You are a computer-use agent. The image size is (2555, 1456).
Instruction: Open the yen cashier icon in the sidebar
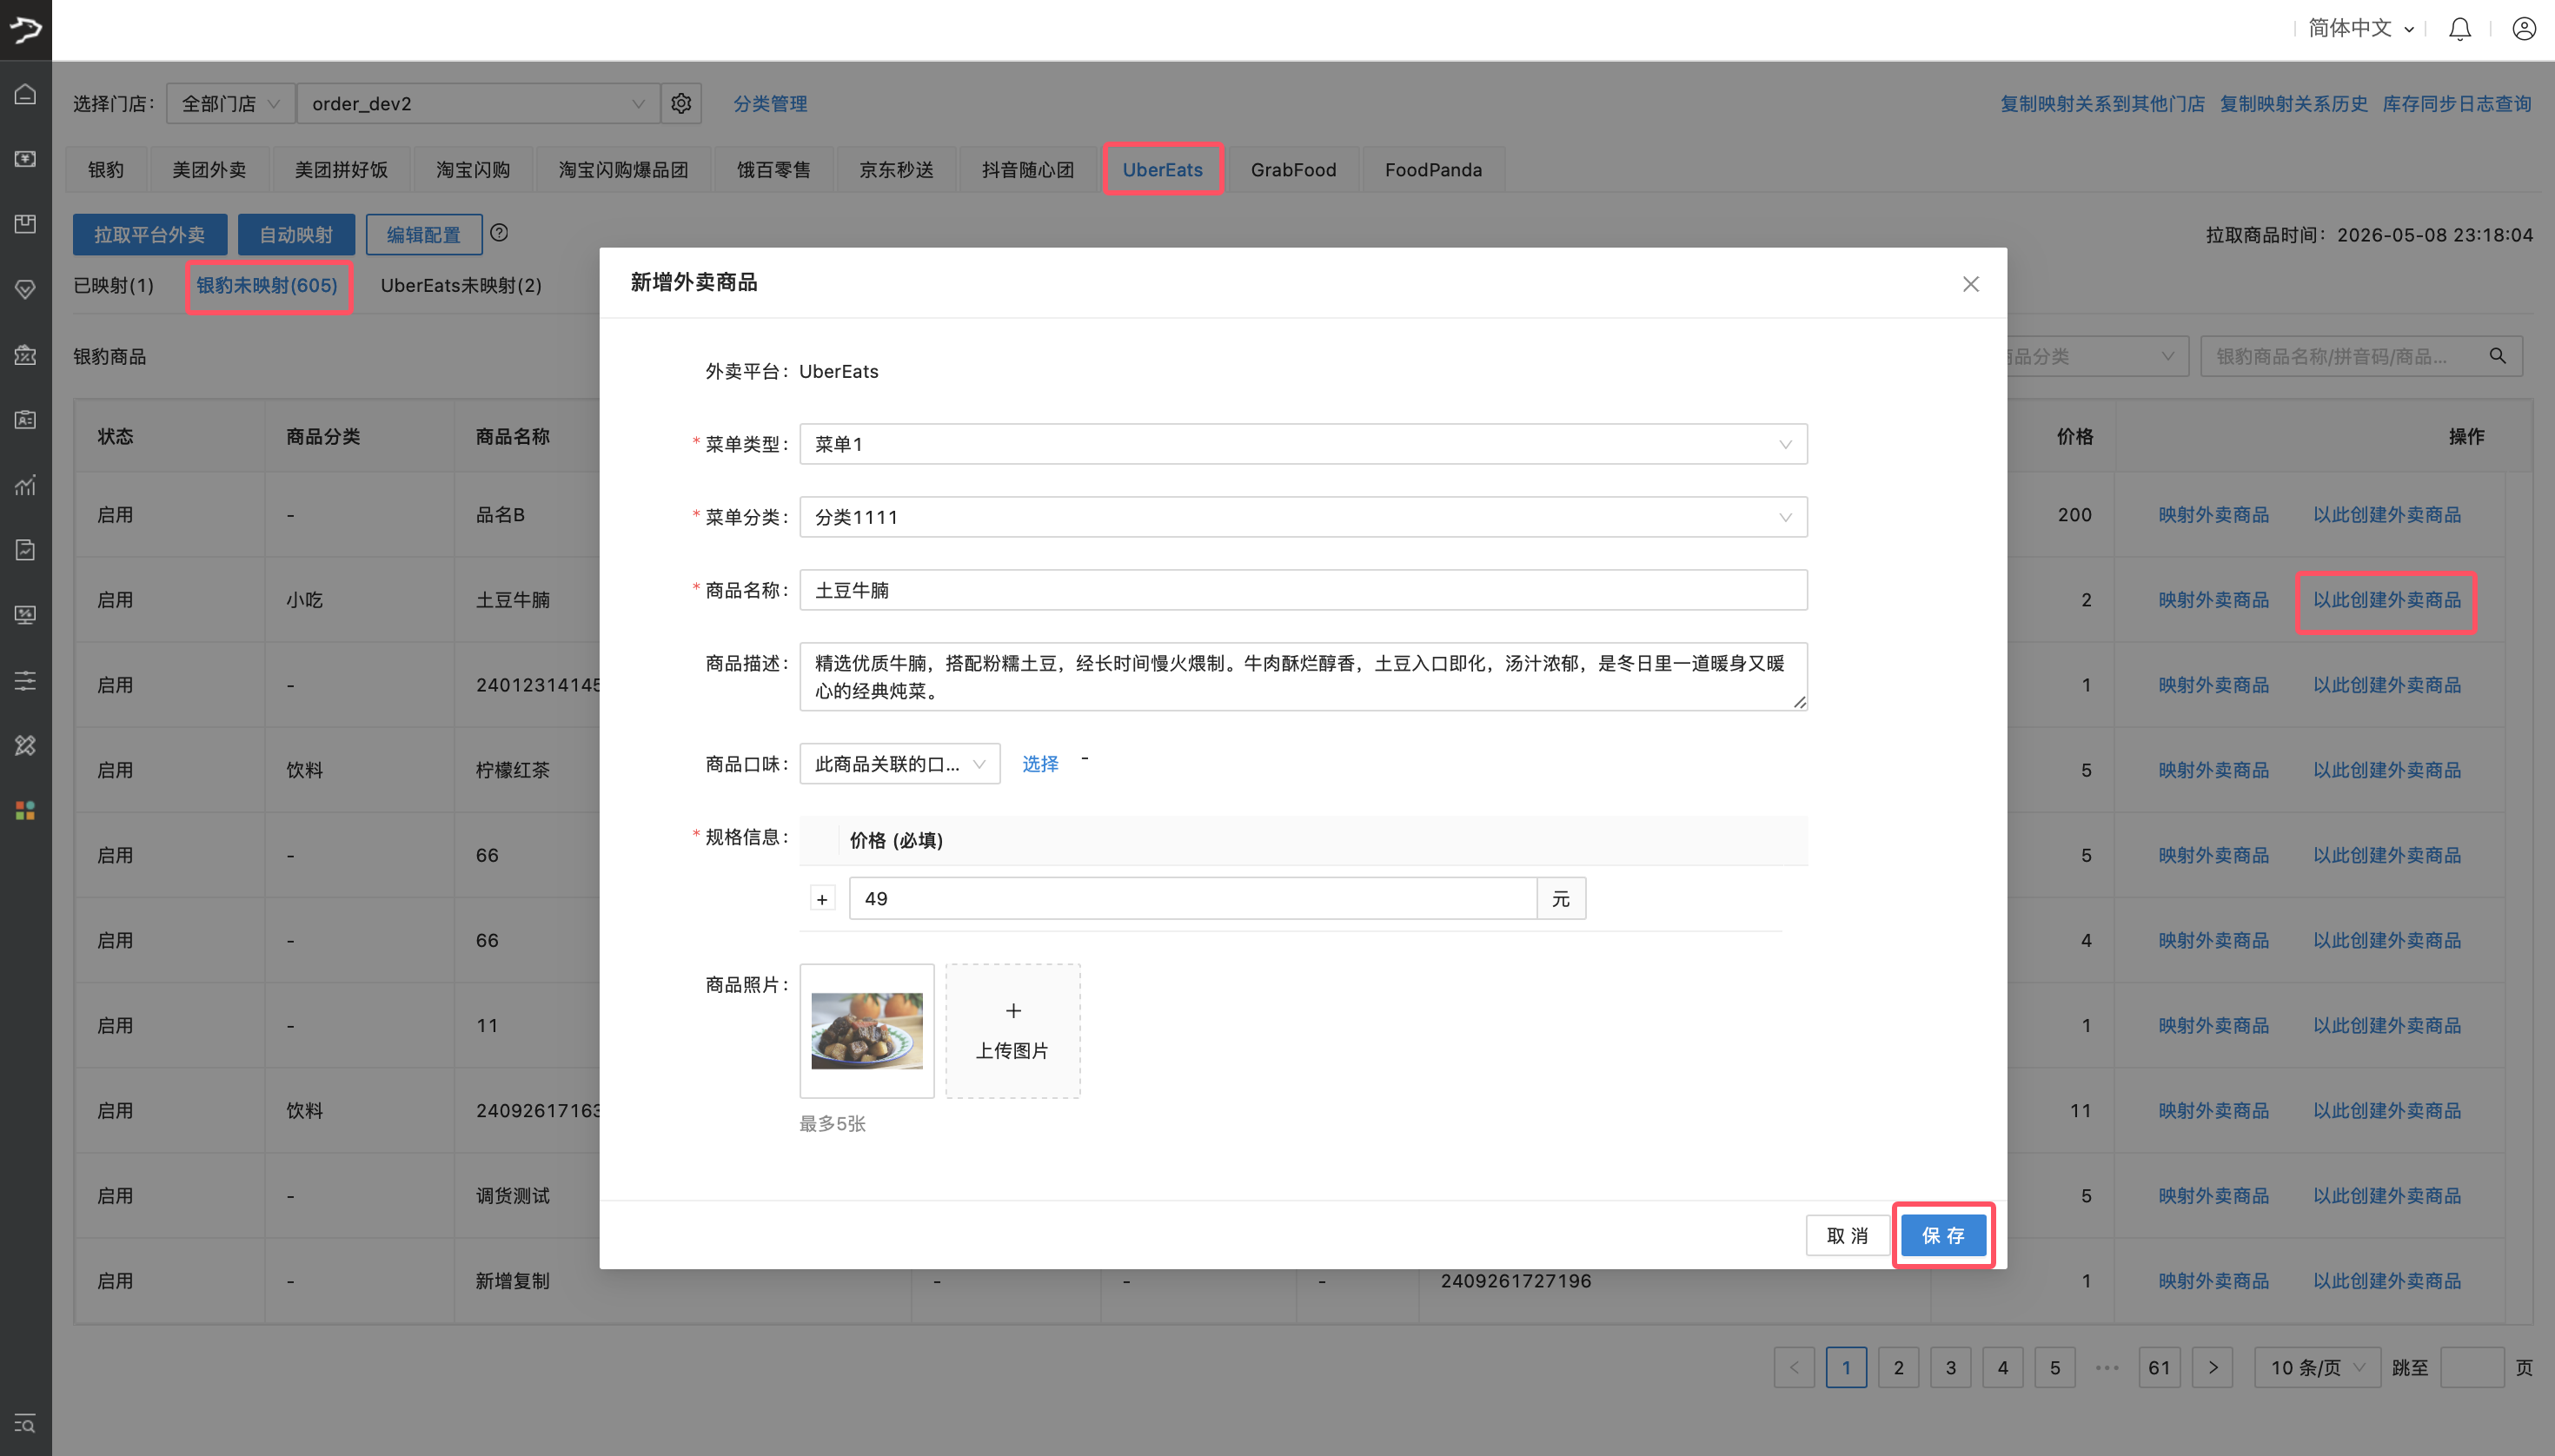click(26, 159)
